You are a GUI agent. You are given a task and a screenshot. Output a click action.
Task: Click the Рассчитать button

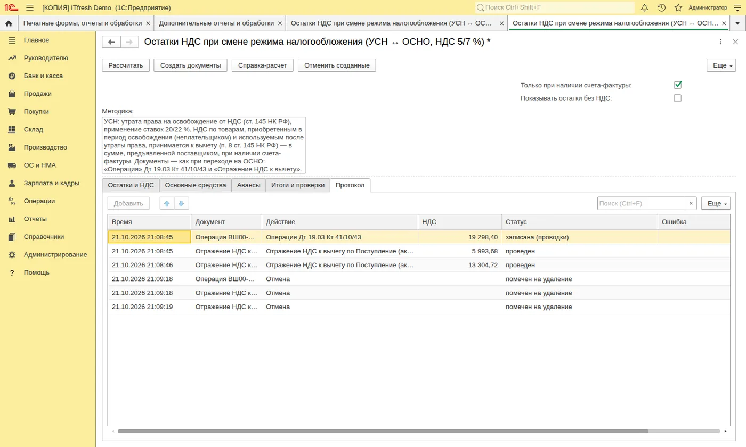pyautogui.click(x=126, y=65)
